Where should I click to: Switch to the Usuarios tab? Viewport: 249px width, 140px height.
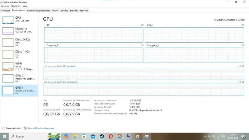click(x=64, y=11)
